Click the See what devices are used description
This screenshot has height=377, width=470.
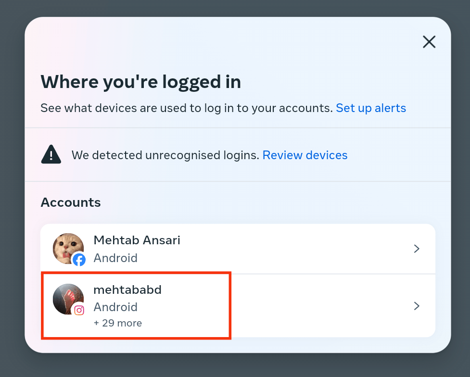[x=187, y=108]
